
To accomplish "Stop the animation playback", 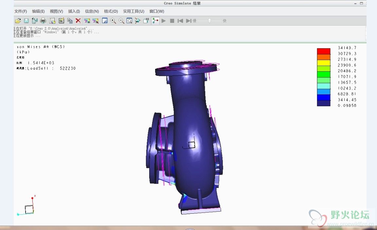I will [172, 21].
